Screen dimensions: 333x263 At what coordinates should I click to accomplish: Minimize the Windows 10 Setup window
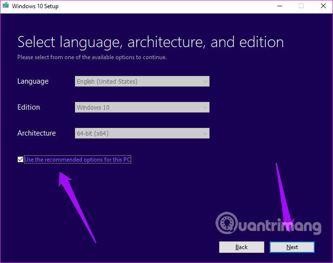click(x=280, y=6)
